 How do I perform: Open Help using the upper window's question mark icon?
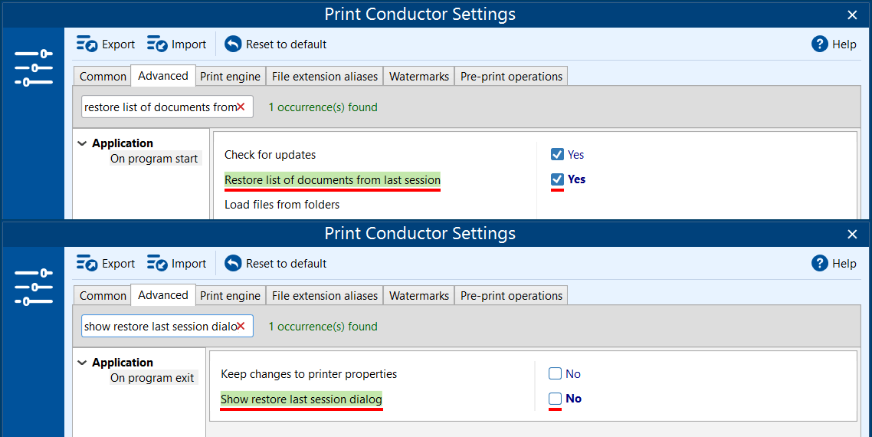[x=819, y=44]
